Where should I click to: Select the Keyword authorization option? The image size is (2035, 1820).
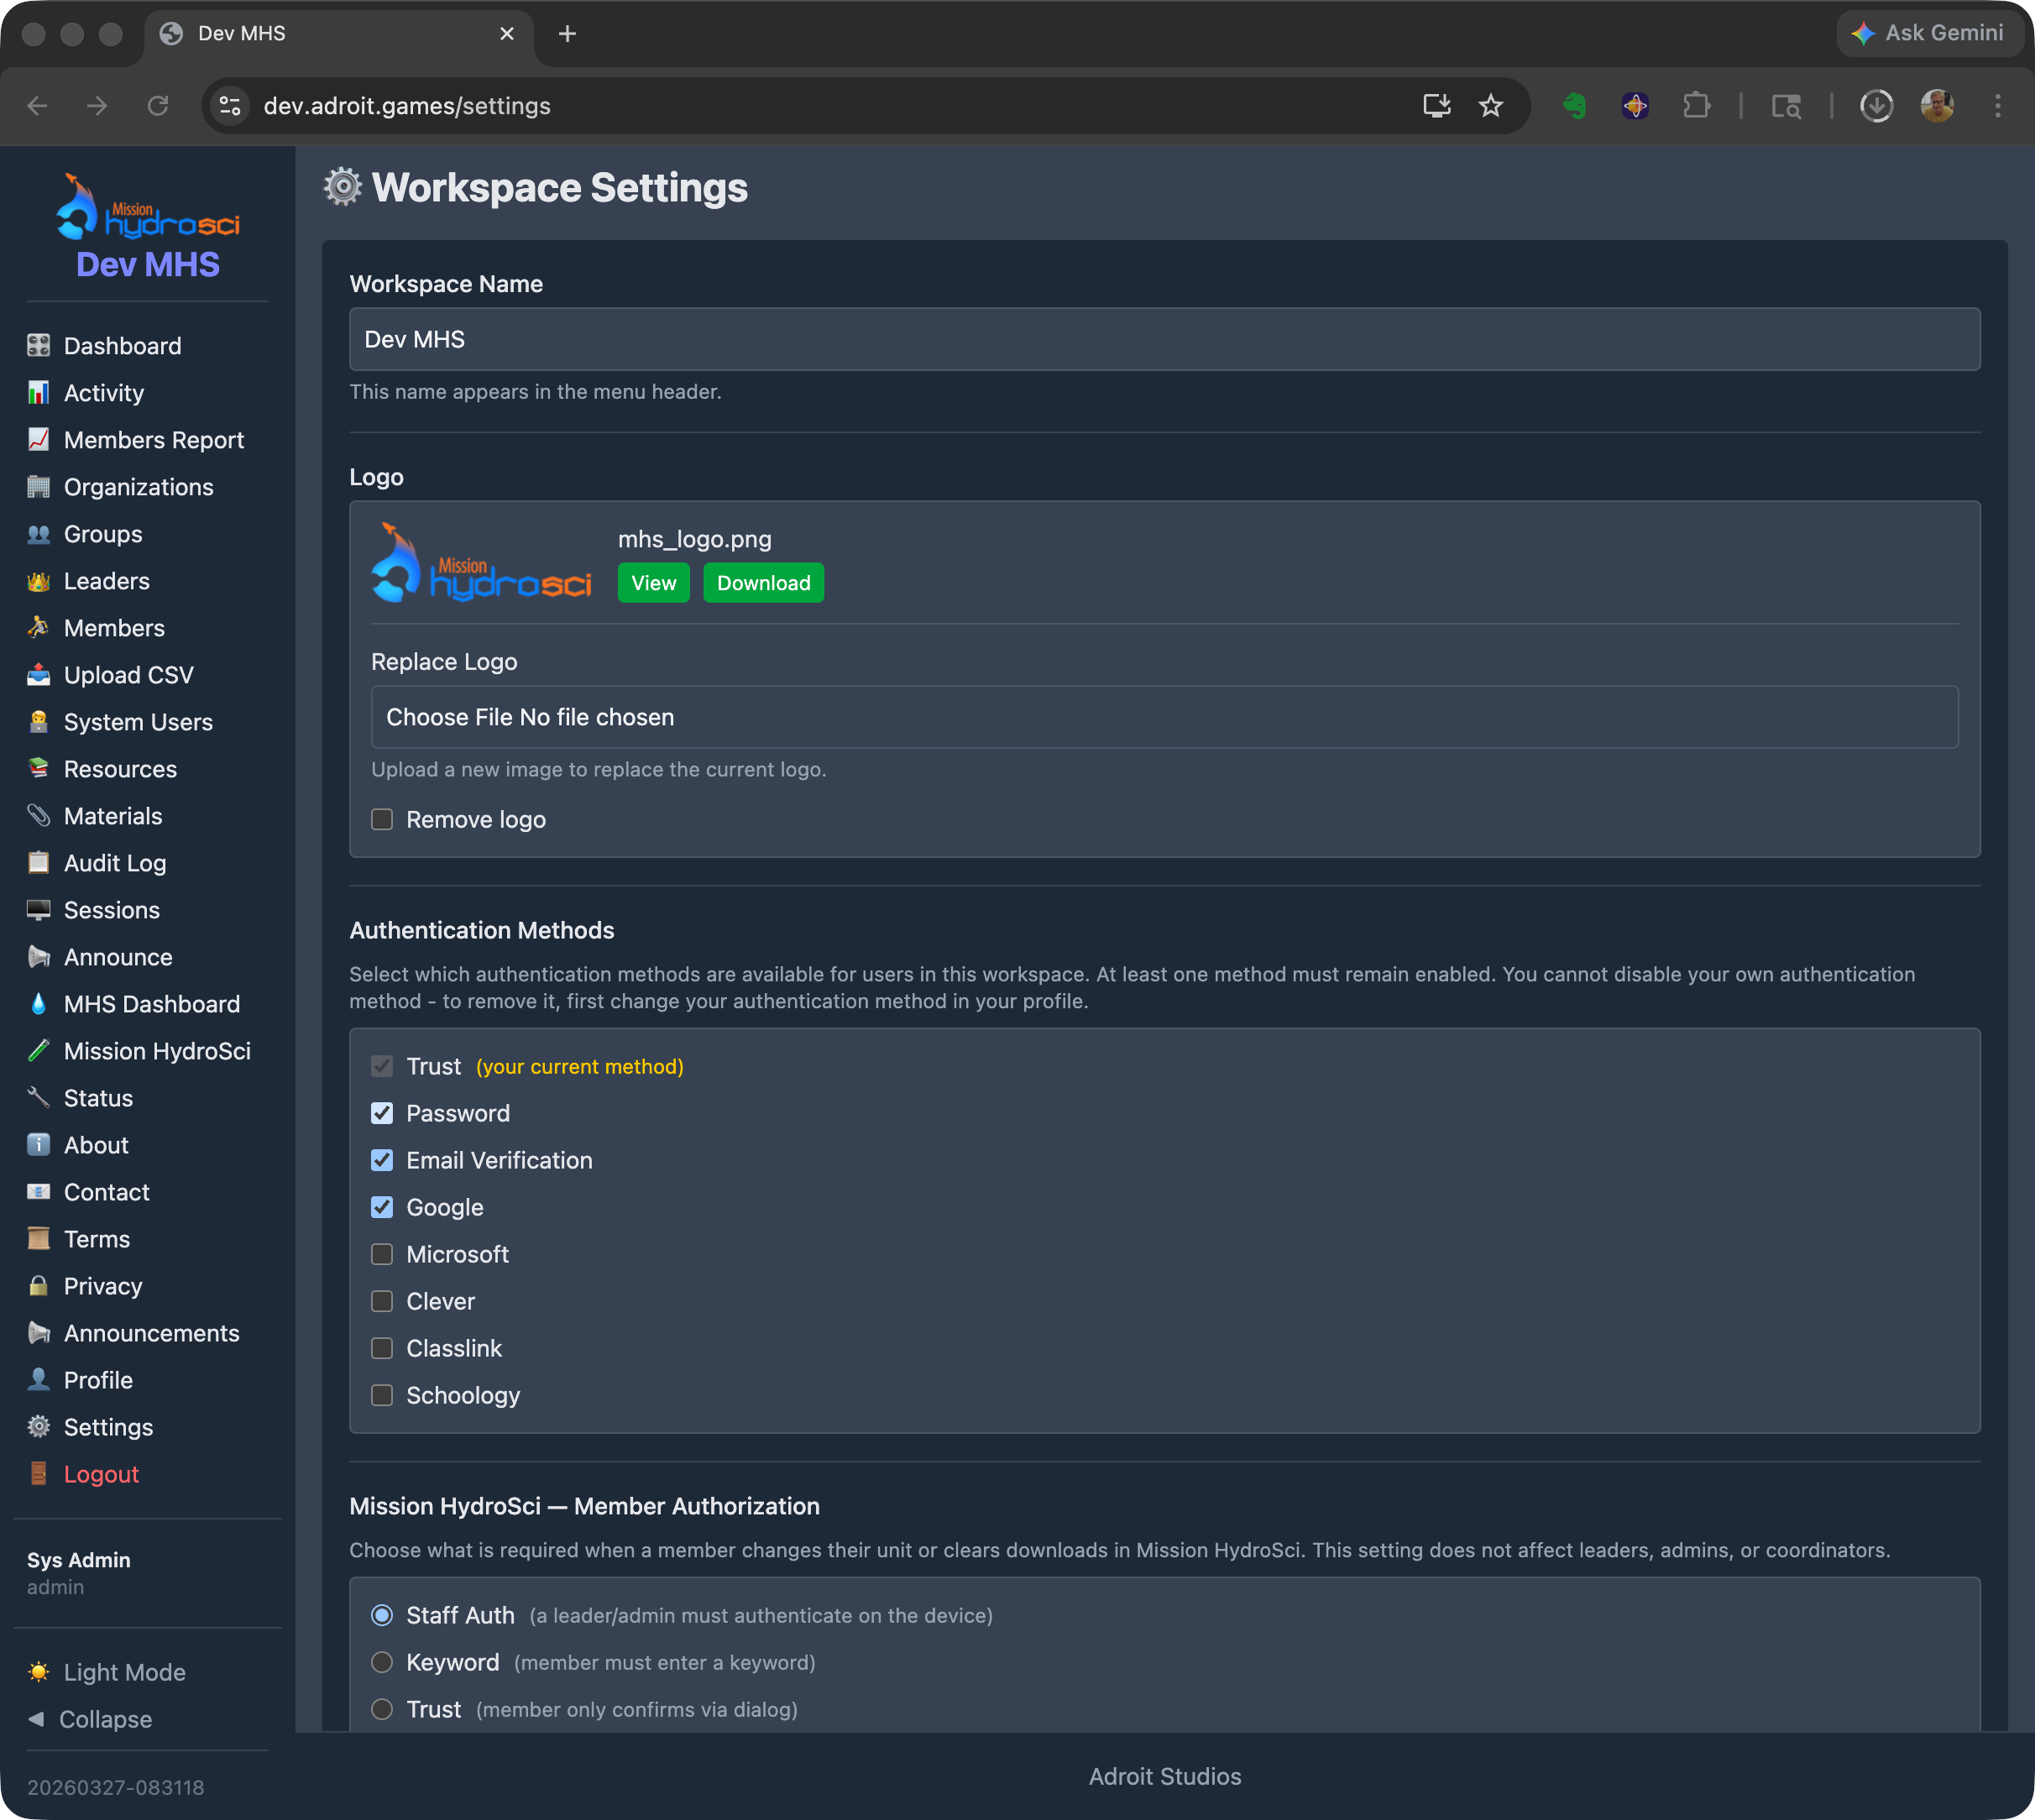pos(381,1662)
